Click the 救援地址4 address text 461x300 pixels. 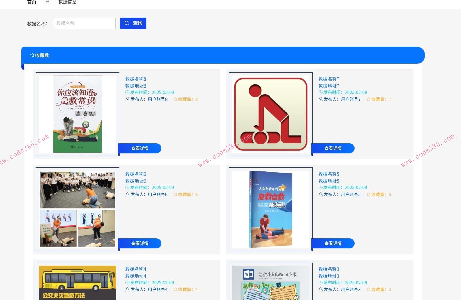136,276
